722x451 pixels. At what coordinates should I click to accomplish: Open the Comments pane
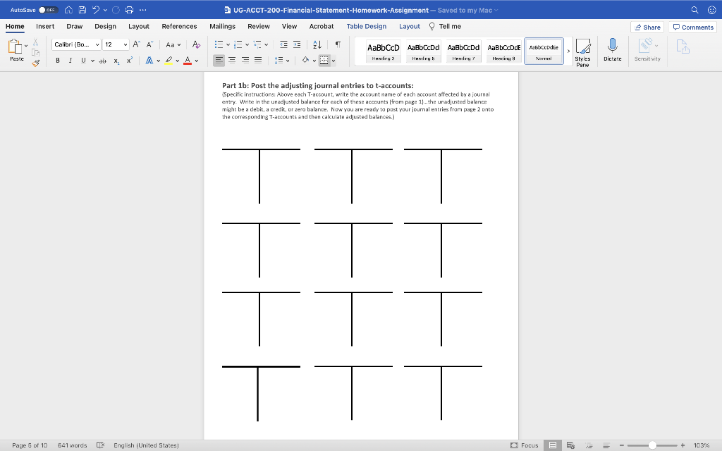[692, 27]
